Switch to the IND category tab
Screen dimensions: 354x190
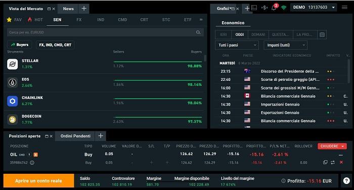(101, 20)
